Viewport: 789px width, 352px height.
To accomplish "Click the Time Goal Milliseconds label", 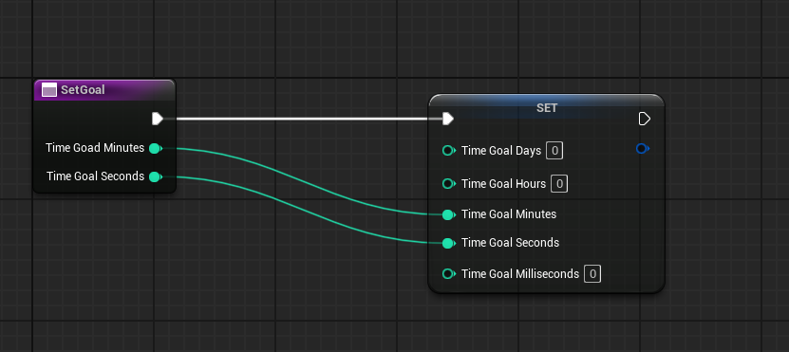I will coord(520,273).
